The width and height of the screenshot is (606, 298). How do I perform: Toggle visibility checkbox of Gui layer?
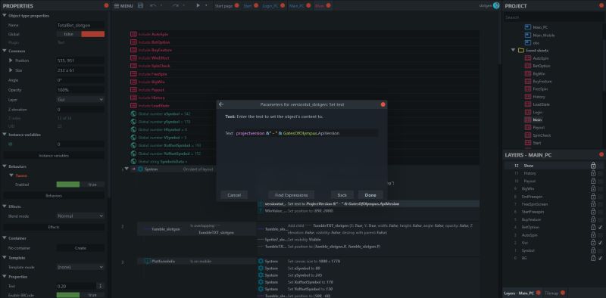pos(600,243)
